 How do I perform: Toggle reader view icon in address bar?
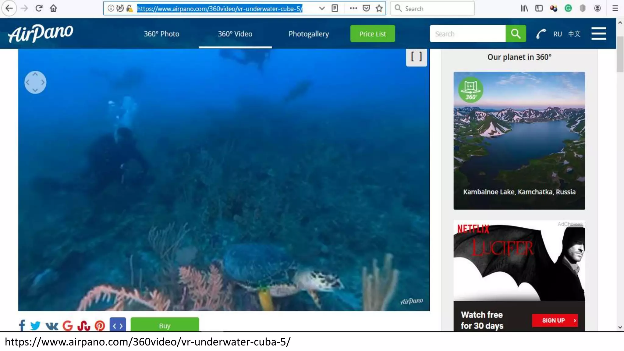[x=335, y=9]
